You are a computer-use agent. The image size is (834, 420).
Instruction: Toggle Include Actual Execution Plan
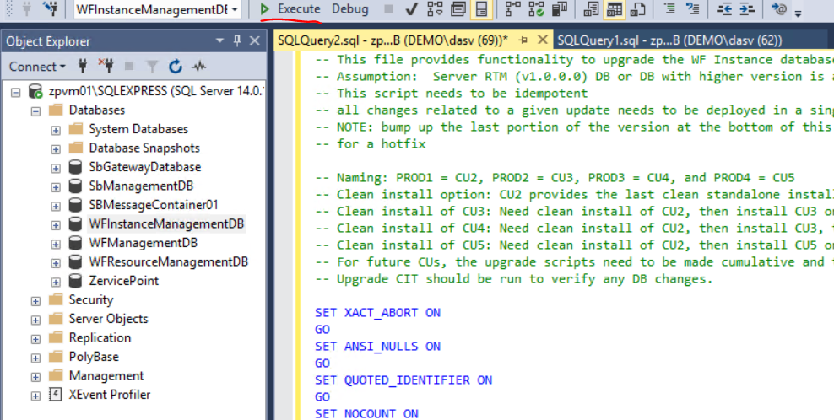tap(512, 9)
